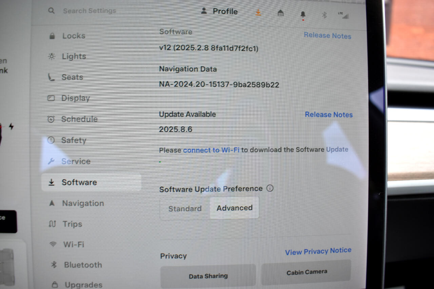Screen dimensions: 434x289
Task: Open notifications via the bell icon
Action: tap(303, 15)
